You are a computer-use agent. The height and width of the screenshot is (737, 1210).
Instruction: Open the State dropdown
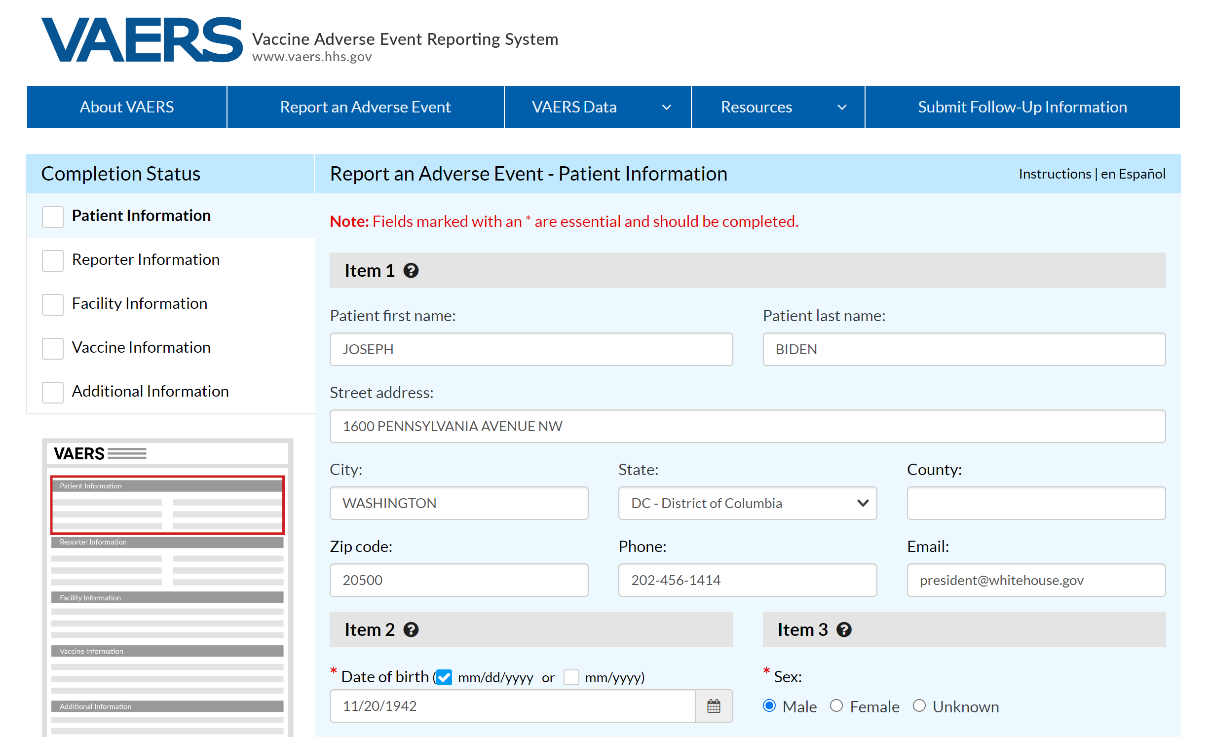click(x=747, y=503)
